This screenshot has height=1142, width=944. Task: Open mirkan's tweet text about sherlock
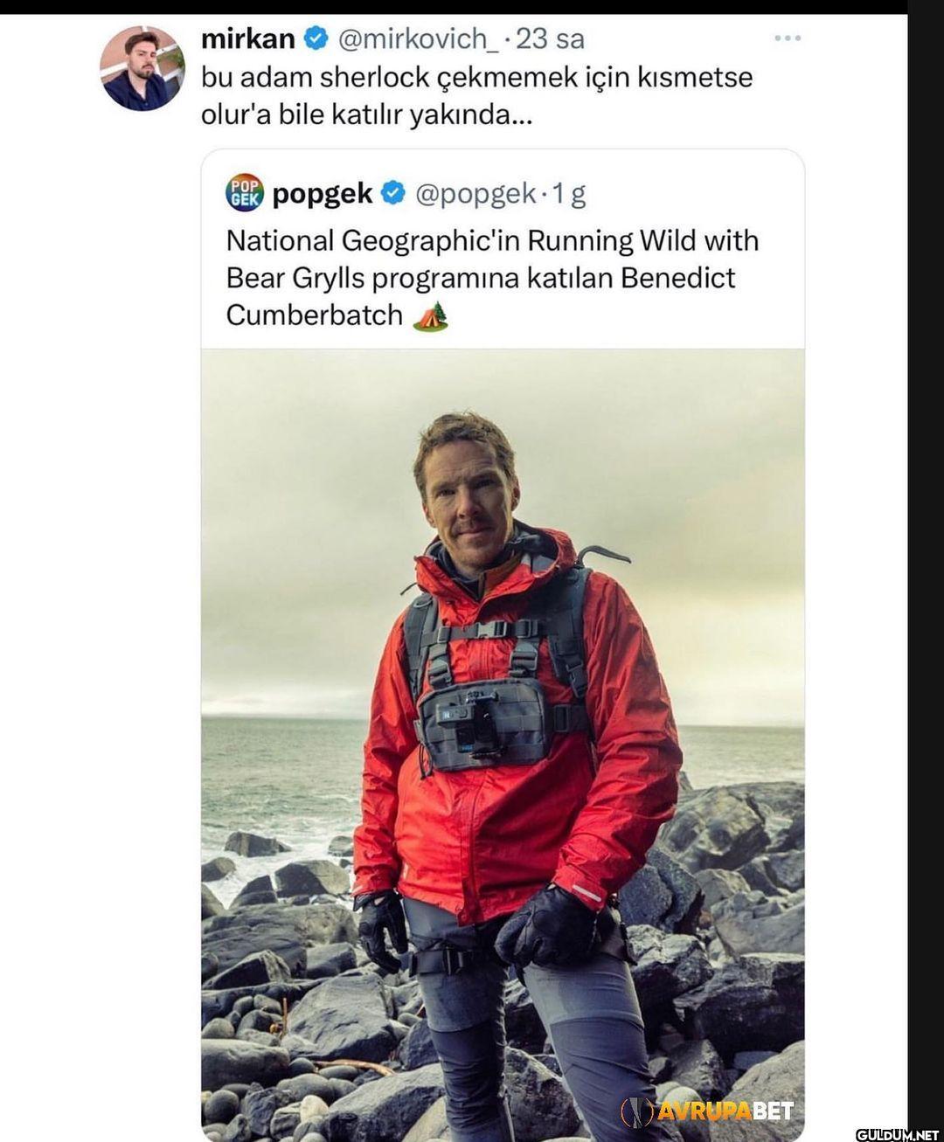point(476,96)
